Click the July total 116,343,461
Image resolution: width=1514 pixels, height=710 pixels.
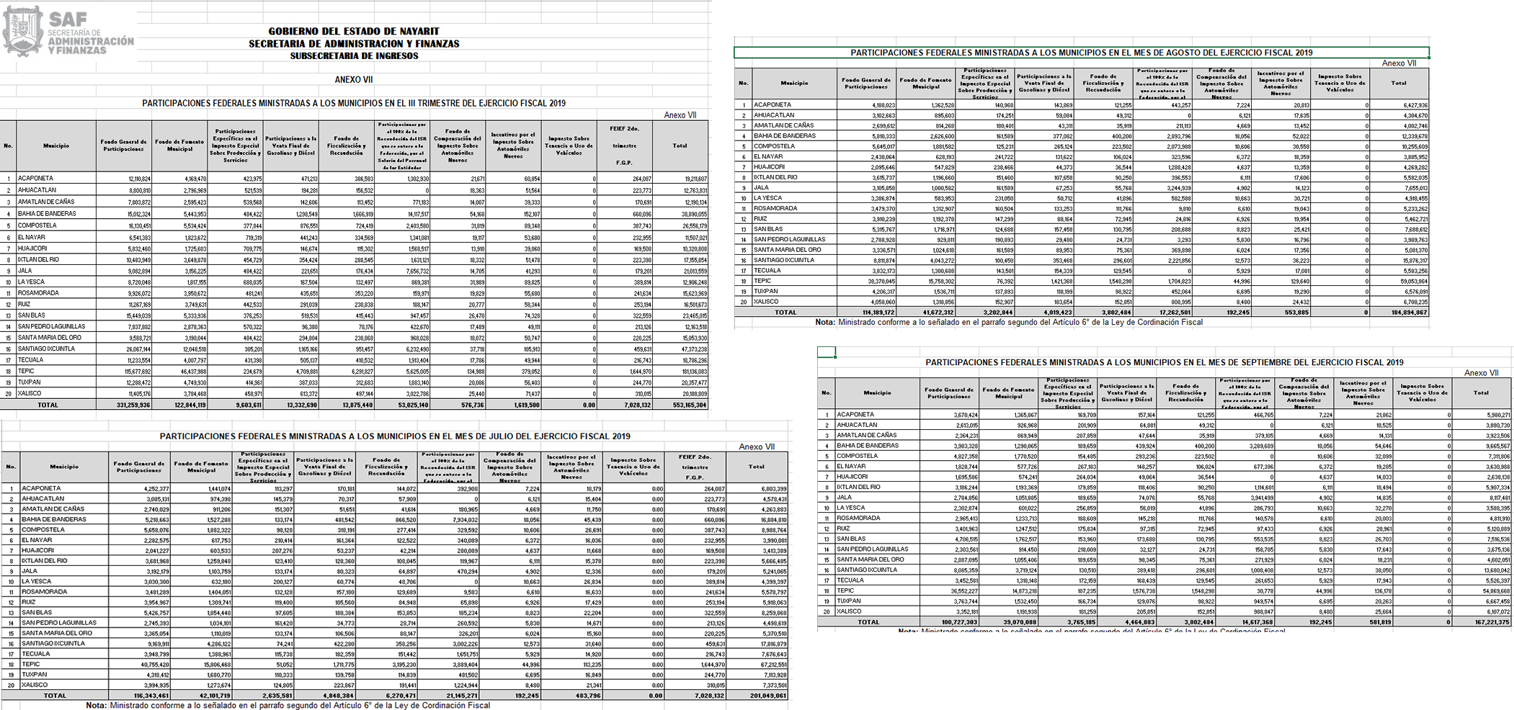pos(140,696)
